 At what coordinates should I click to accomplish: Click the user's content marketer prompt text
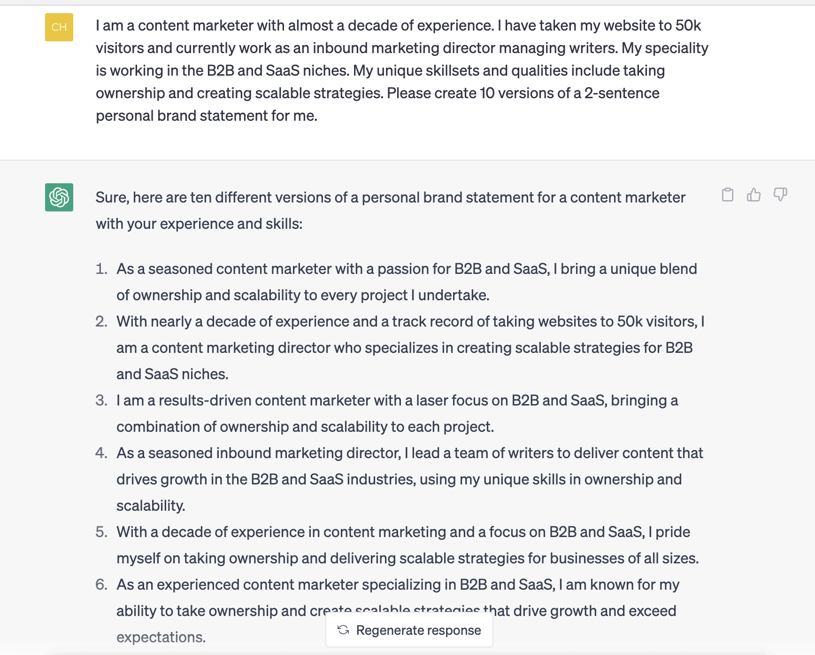pos(401,70)
